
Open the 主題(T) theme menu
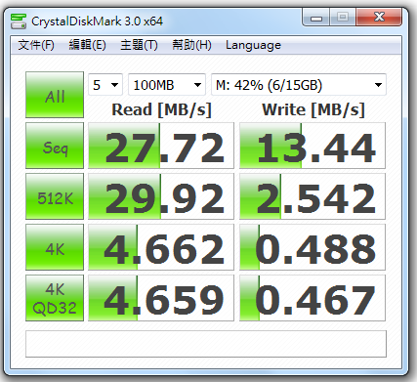(139, 45)
